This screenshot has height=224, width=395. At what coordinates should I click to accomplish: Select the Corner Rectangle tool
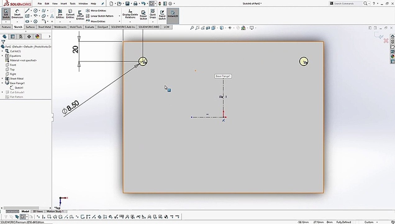tap(27, 16)
